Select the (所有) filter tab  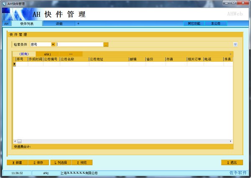(24, 54)
